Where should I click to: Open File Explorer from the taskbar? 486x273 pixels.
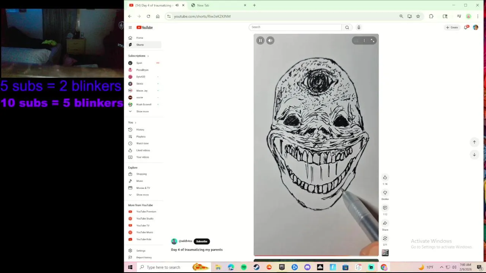tap(218, 267)
